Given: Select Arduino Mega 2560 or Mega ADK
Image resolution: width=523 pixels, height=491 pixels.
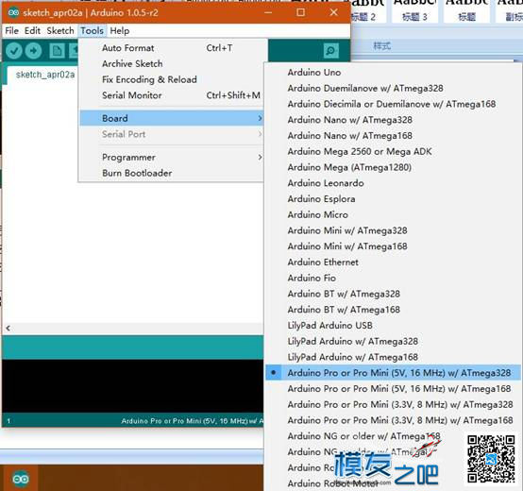Looking at the screenshot, I should point(393,151).
